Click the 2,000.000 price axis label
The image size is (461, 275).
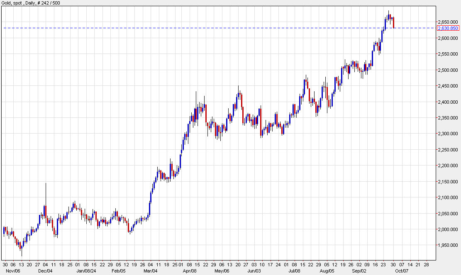[x=448, y=229]
